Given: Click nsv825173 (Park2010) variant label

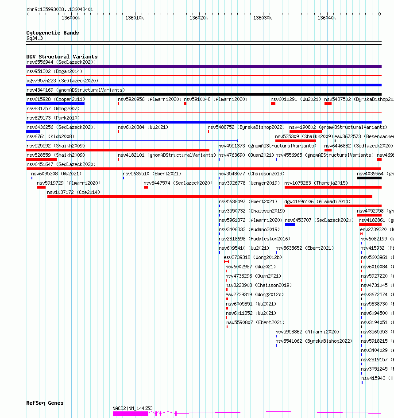Looking at the screenshot, I should [53, 118].
